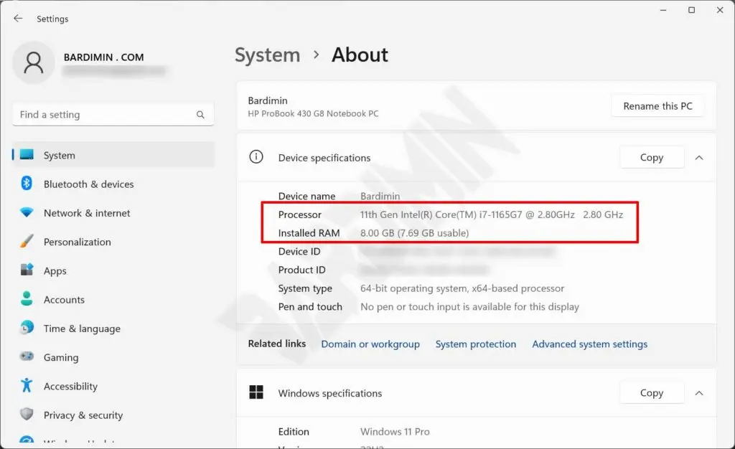Click the Windows logo icon in Windows specifications

coord(256,392)
